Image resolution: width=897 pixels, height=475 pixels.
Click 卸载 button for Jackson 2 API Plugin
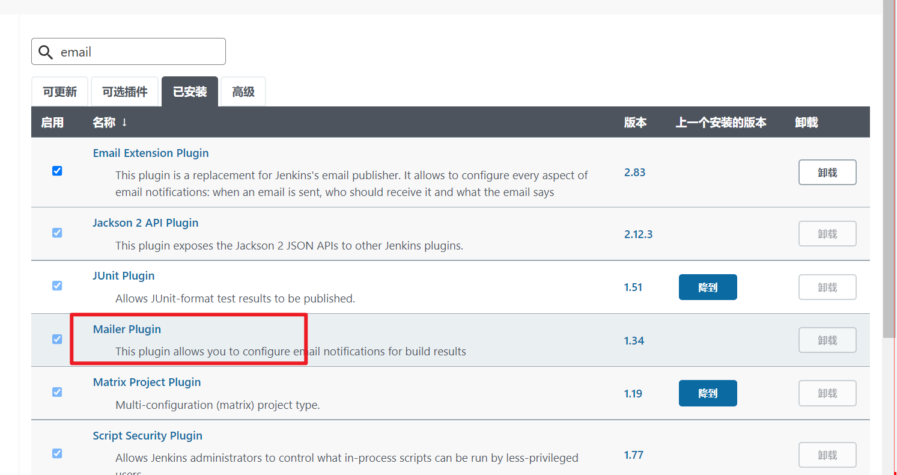pyautogui.click(x=827, y=234)
